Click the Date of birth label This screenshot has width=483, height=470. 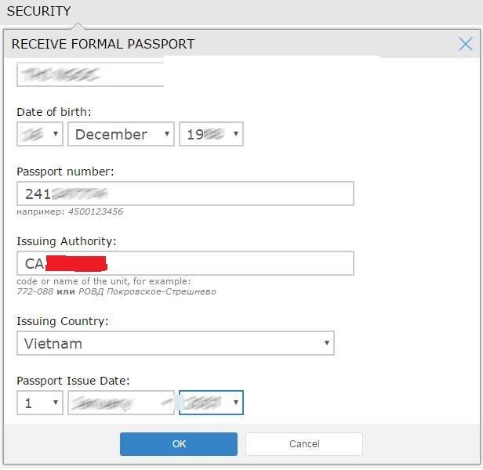click(54, 112)
